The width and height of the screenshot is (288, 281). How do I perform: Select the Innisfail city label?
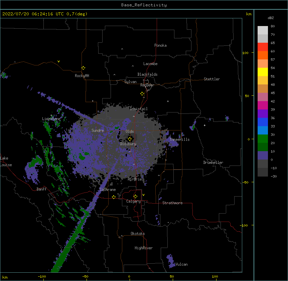[x=139, y=109]
